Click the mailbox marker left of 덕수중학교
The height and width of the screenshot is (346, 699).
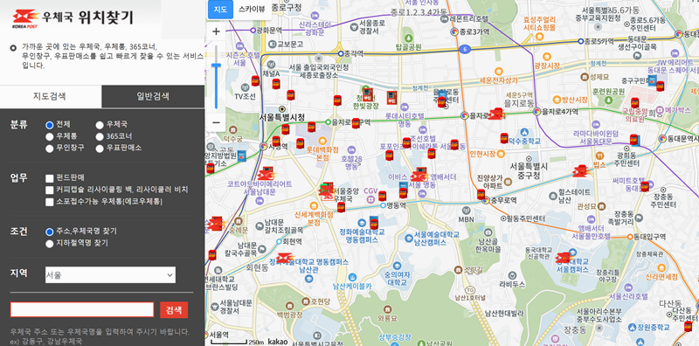click(x=504, y=138)
